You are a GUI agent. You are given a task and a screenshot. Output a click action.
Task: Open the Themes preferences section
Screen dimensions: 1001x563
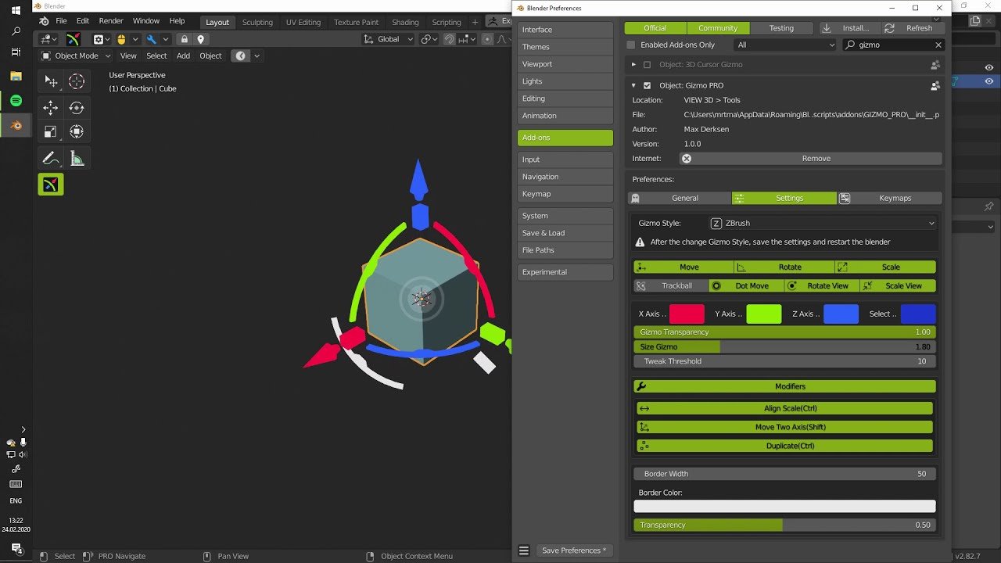pos(565,47)
